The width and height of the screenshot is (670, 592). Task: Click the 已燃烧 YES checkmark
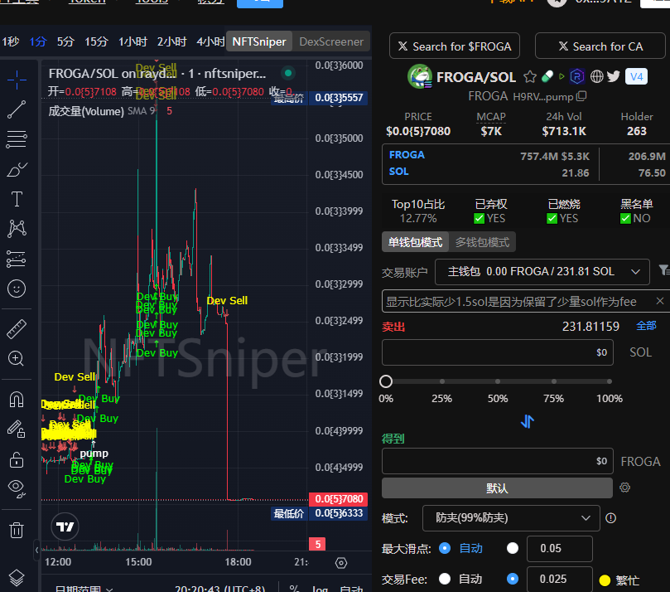[552, 219]
